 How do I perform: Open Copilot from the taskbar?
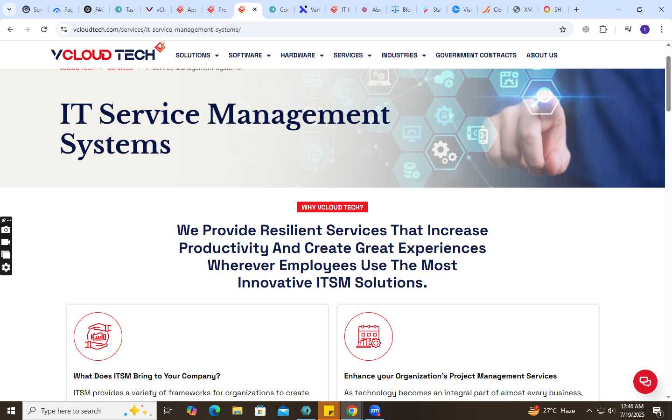click(x=192, y=411)
